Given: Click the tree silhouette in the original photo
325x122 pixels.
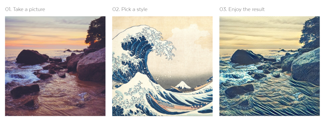Looking at the screenshot, I should click(96, 32).
